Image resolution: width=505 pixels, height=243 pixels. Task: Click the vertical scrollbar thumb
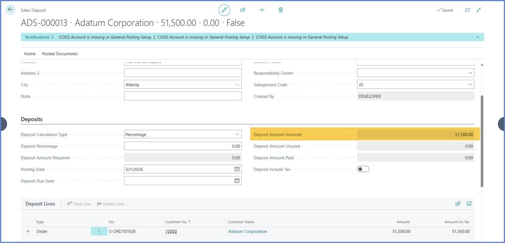click(x=482, y=141)
